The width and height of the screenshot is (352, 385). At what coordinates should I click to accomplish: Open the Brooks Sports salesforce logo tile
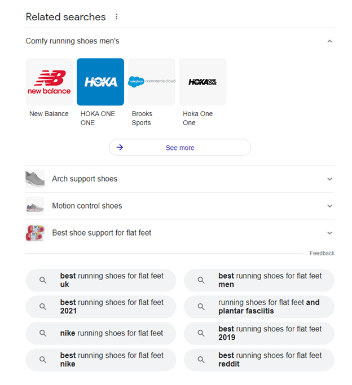152,82
